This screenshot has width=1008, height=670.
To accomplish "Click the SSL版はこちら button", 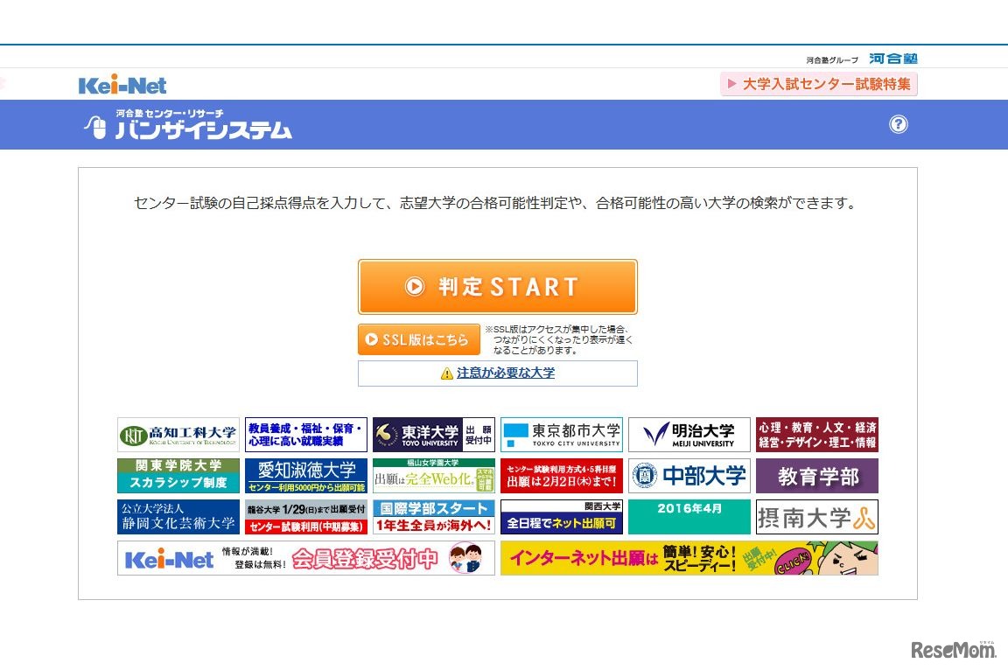I will tap(419, 339).
